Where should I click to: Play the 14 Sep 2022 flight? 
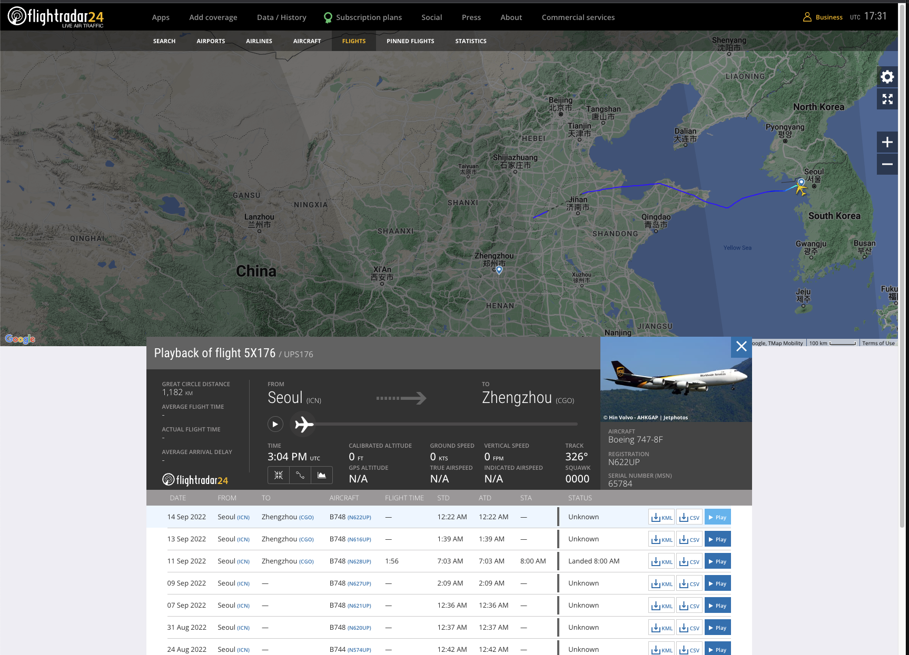(x=717, y=517)
